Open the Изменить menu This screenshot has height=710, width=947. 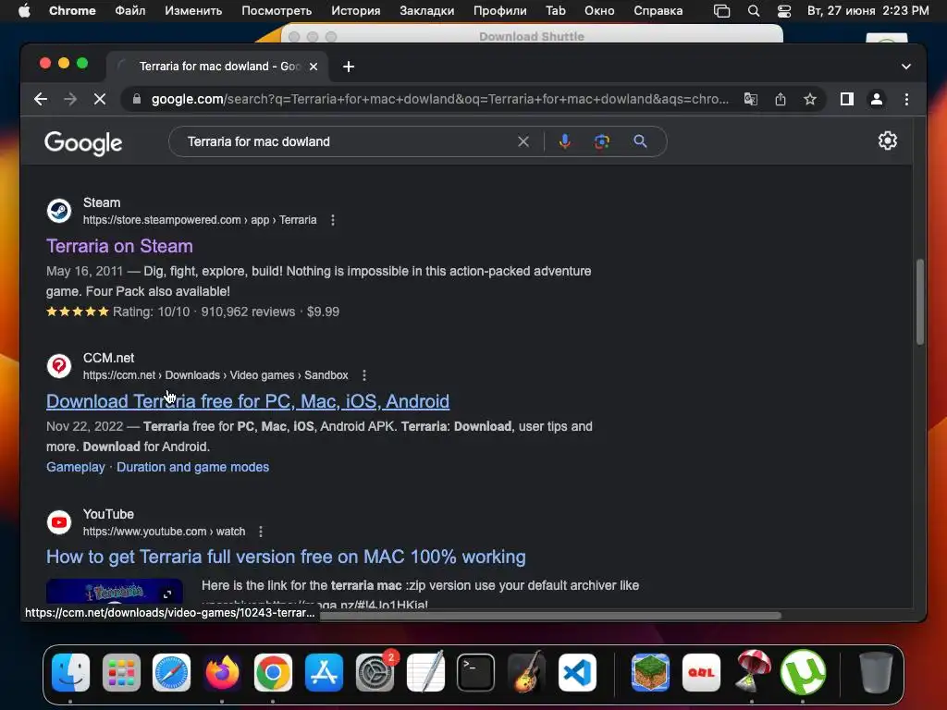193,11
